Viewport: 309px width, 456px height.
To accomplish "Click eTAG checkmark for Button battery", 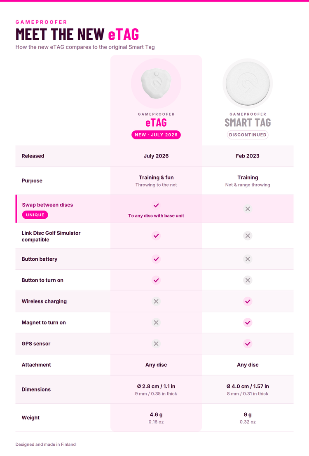I will point(156,259).
